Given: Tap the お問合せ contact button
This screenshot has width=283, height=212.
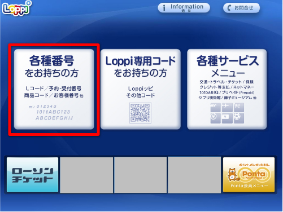Looking at the screenshot, I should (241, 8).
